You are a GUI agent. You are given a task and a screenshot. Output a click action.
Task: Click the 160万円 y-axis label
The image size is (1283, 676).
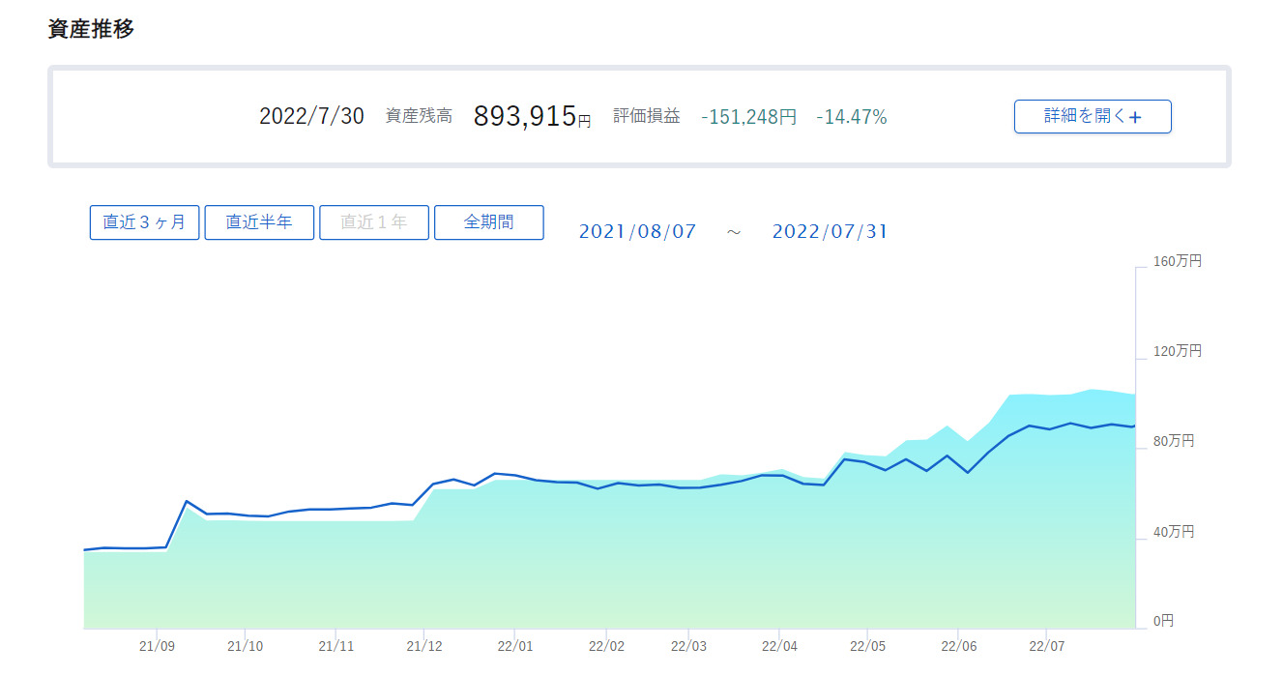coord(1178,261)
